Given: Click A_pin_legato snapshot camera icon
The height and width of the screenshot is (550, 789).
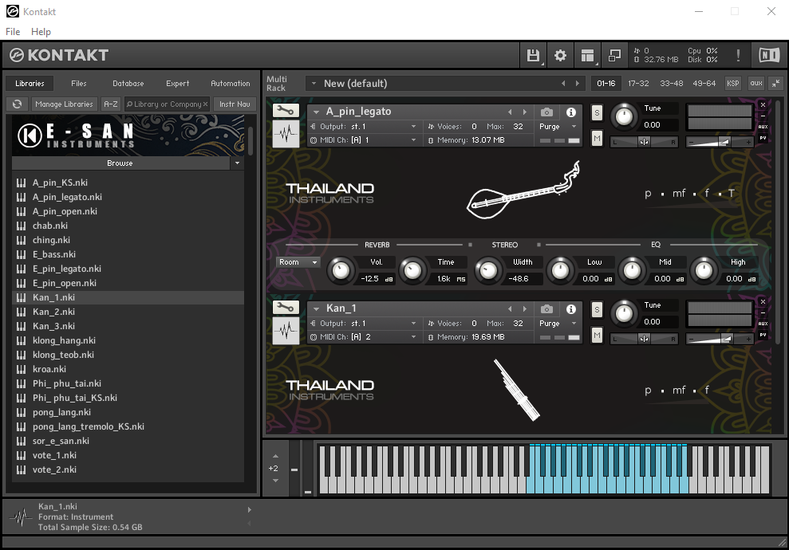Looking at the screenshot, I should (x=547, y=112).
